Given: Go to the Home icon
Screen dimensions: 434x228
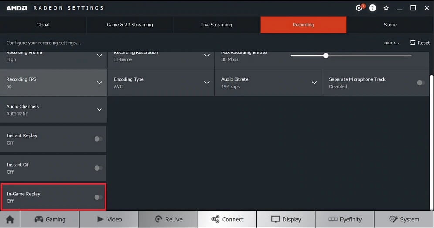Looking at the screenshot, I should (10, 219).
